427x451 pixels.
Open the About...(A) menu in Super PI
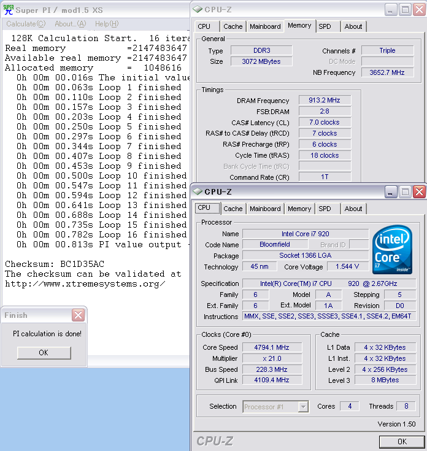[71, 24]
